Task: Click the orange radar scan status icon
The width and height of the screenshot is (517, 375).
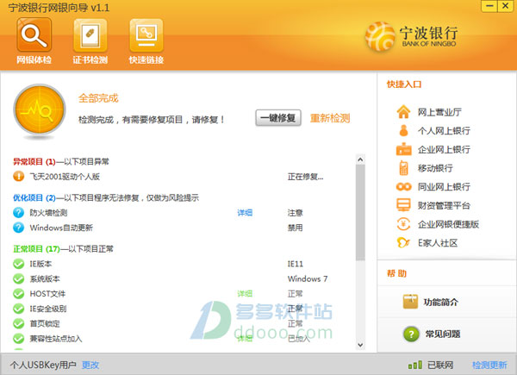Action: pos(40,109)
